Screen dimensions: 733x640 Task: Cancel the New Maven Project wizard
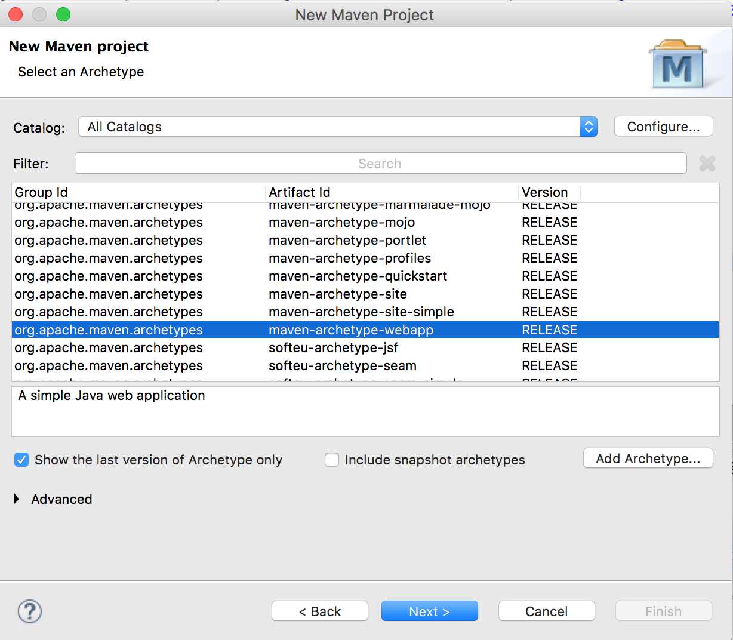point(547,611)
